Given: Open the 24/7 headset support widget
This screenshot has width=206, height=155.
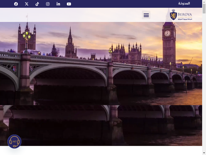Looking at the screenshot, I should 14,142.
